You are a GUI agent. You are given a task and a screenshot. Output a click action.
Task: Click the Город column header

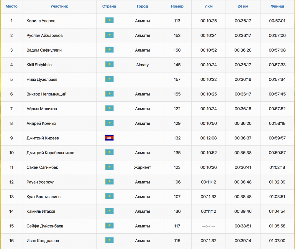(142, 6)
